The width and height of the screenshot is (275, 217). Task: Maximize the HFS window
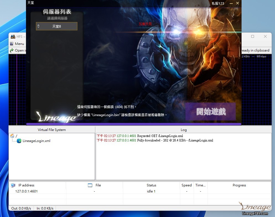click(x=253, y=36)
